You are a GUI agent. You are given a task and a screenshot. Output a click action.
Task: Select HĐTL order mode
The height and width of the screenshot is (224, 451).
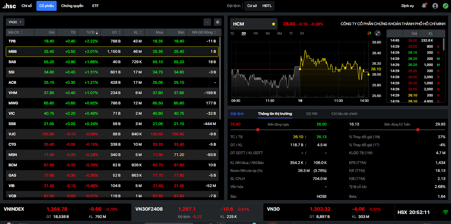point(267,6)
